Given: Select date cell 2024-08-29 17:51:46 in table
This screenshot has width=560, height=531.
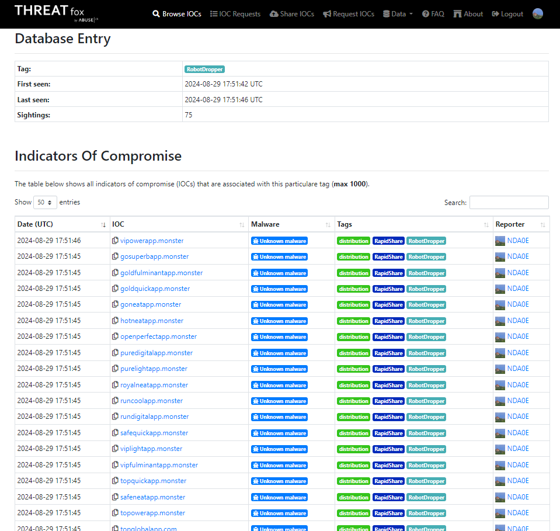Looking at the screenshot, I should pos(49,241).
